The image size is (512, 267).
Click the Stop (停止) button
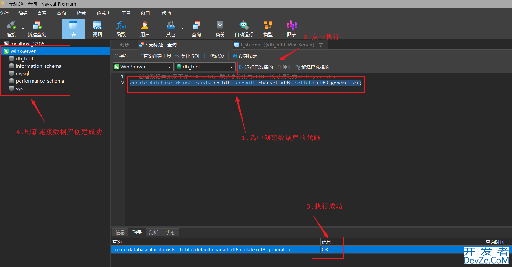pyautogui.click(x=284, y=67)
